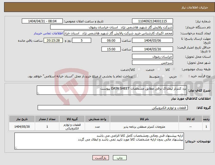Click the جزئیات اطلاعات نیاز page title
Viewport: 215px width, 165px height.
pos(195,7)
